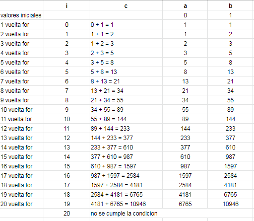
Task: Select the cell '2 + 3 = 5'
Action: [126, 53]
